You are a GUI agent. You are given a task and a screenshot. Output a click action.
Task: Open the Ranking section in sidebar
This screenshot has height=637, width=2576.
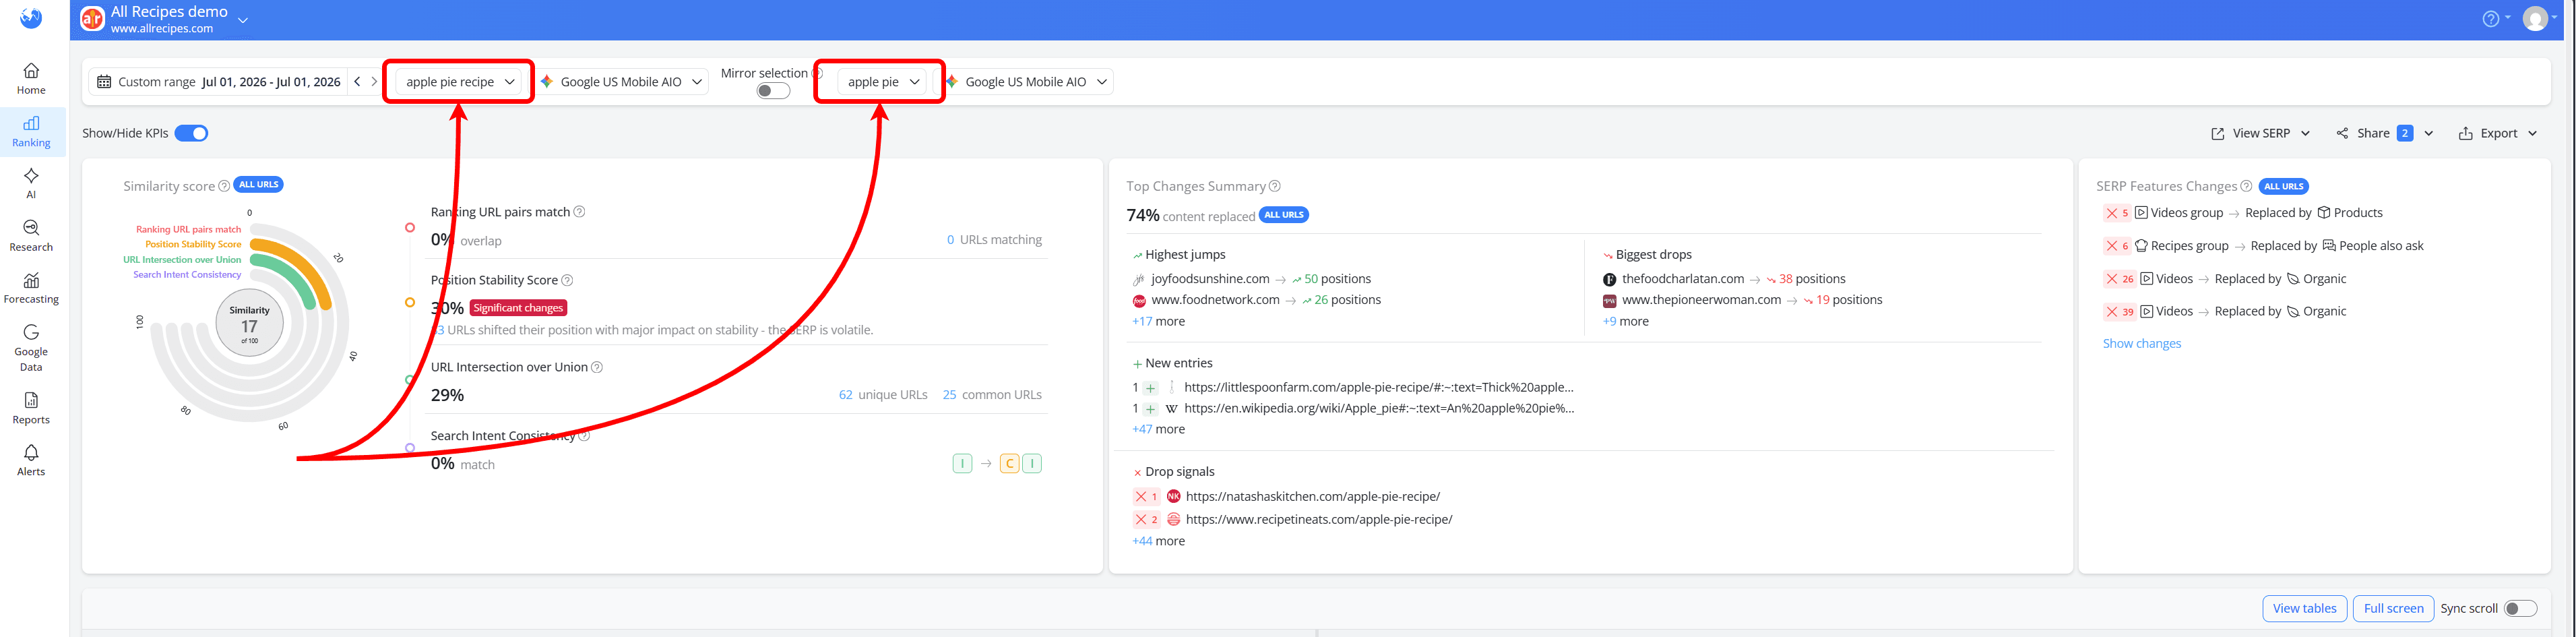pyautogui.click(x=31, y=132)
